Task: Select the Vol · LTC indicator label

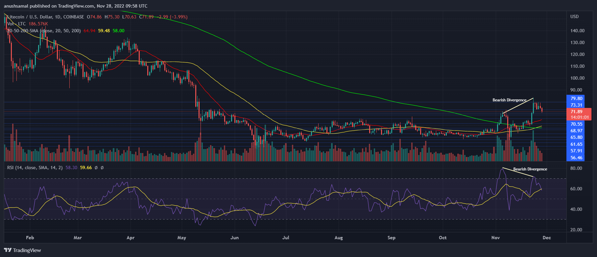Action: (x=16, y=24)
